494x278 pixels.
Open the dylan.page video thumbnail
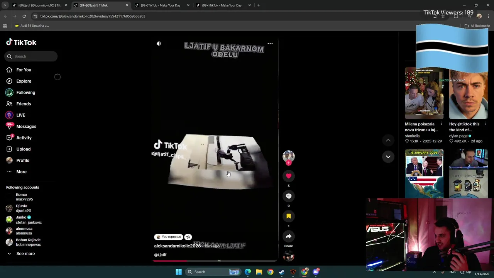468,93
